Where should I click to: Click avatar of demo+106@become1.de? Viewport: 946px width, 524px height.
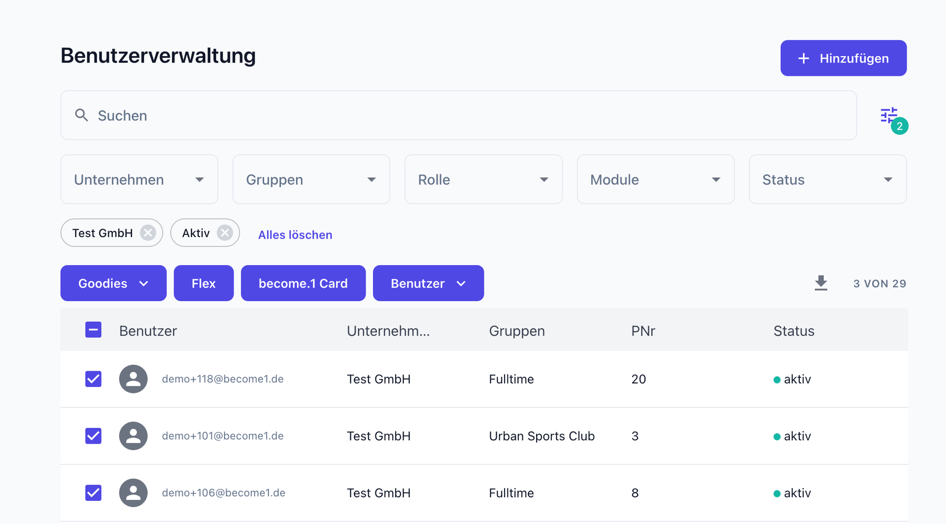tap(133, 493)
